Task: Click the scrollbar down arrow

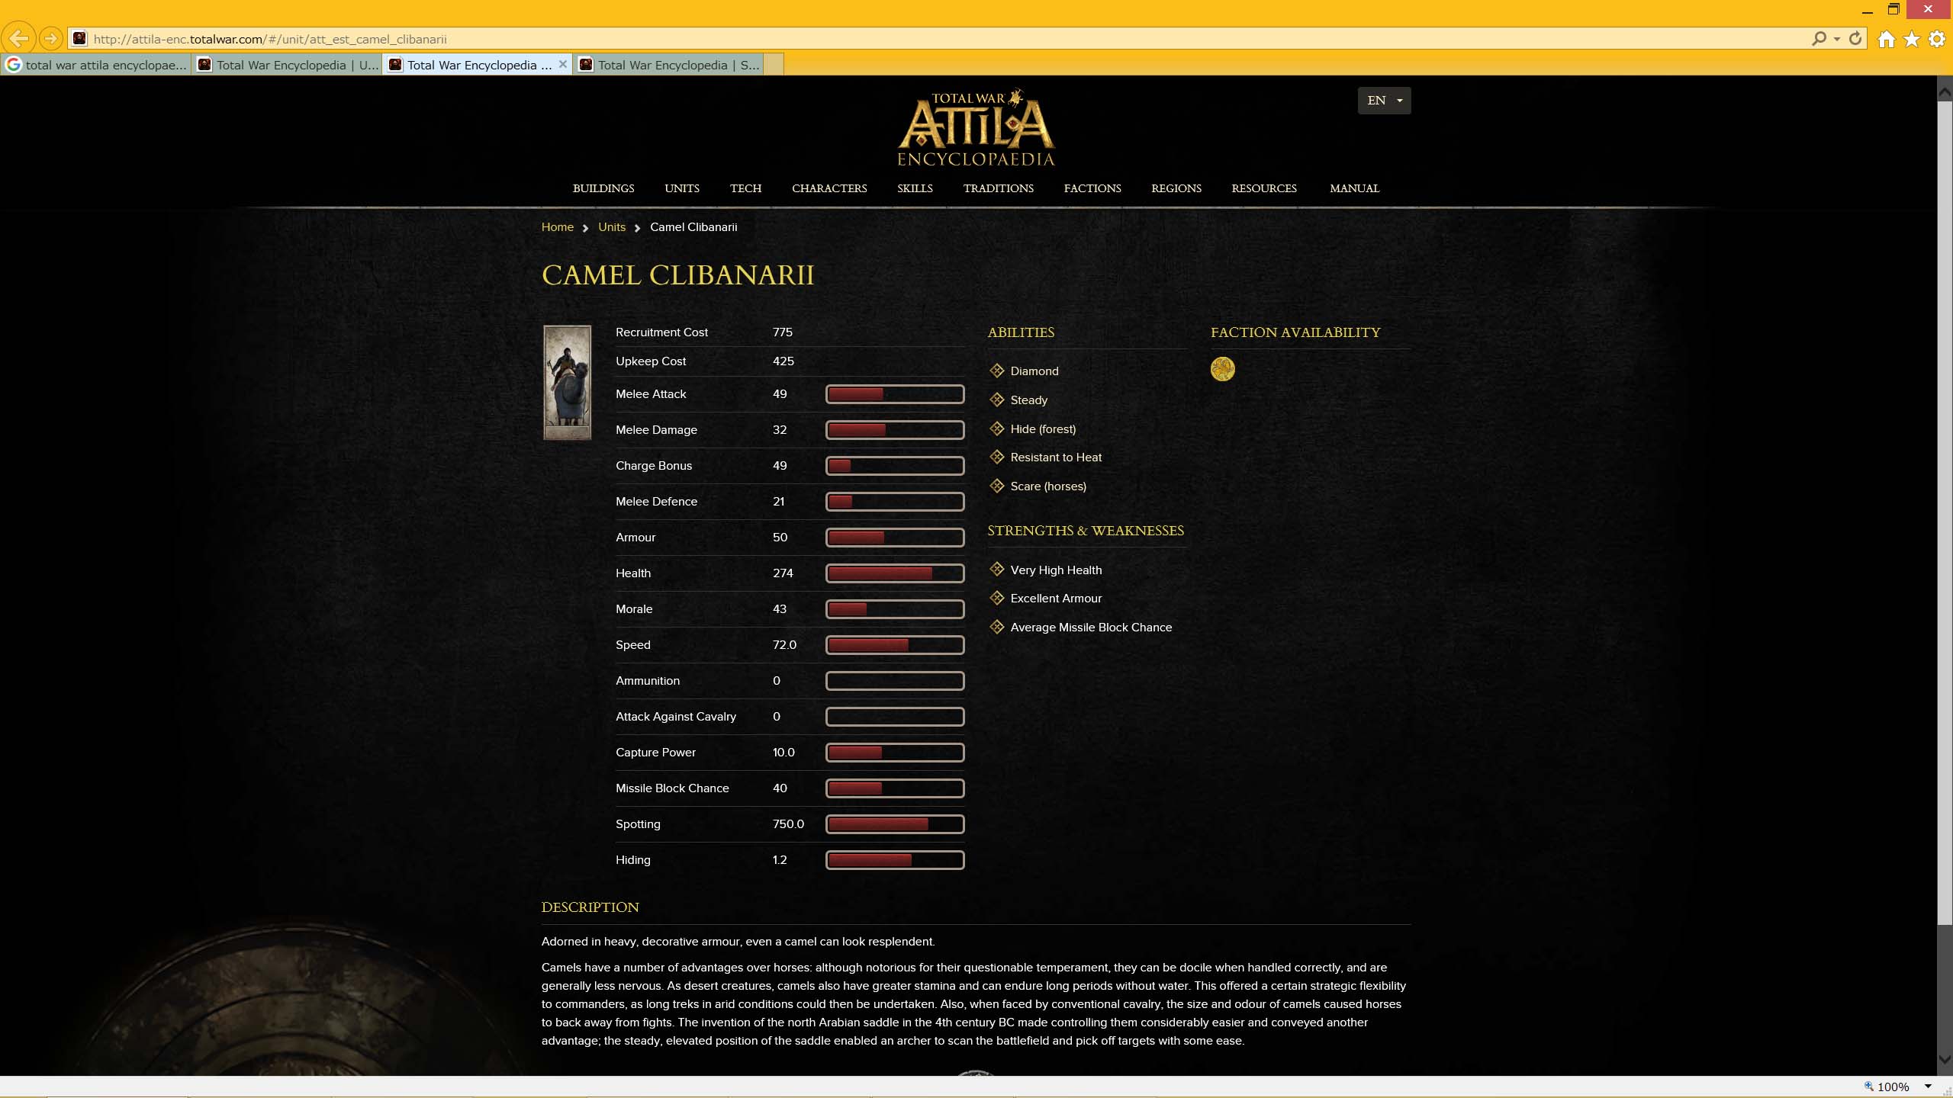Action: pyautogui.click(x=1945, y=1060)
